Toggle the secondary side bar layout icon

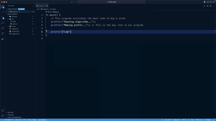(211, 2)
